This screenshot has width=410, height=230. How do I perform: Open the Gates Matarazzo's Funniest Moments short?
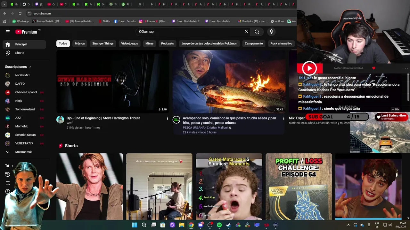click(x=229, y=187)
